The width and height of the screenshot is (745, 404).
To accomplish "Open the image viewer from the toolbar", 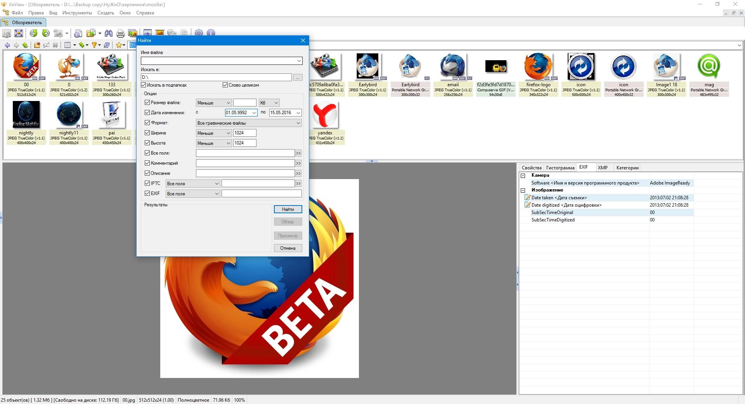I will 7,33.
